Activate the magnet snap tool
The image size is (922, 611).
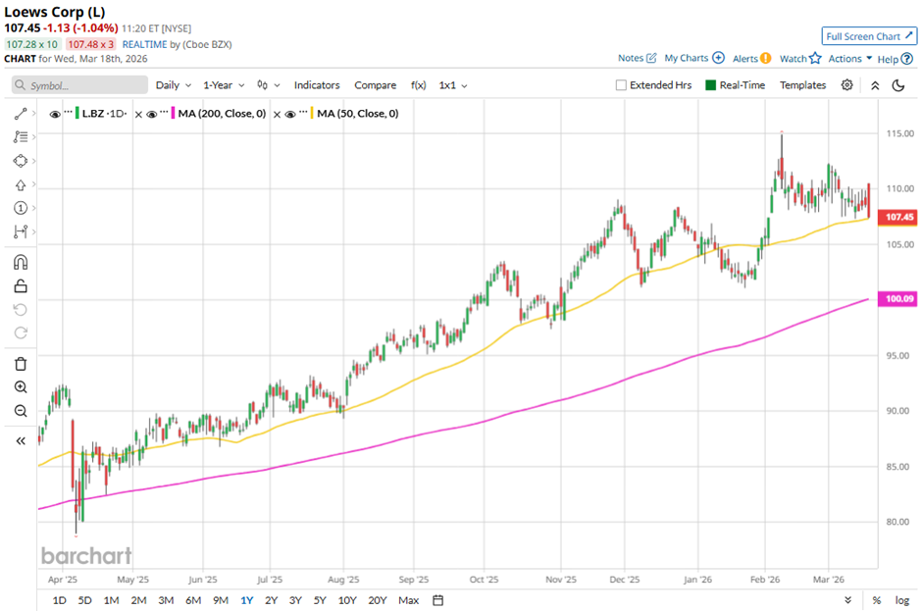pyautogui.click(x=20, y=262)
